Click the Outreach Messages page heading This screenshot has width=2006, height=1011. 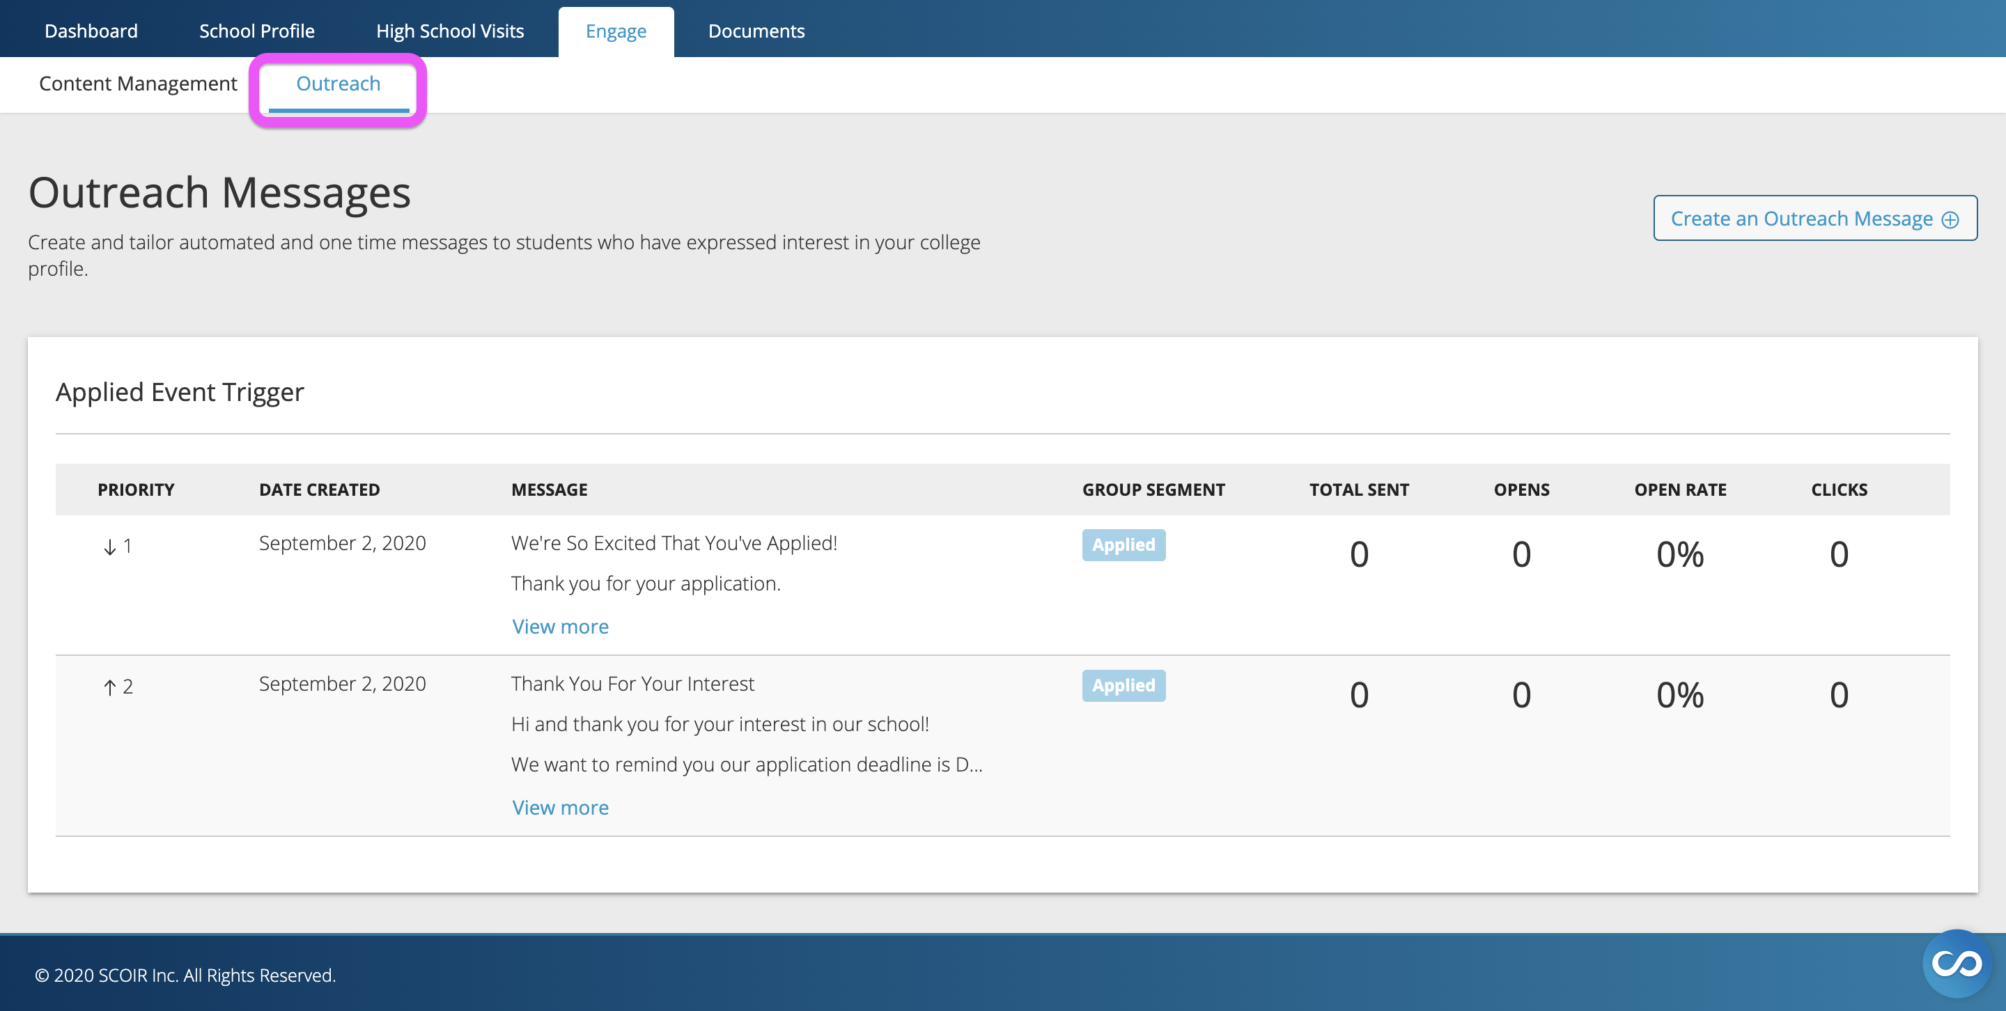click(219, 193)
